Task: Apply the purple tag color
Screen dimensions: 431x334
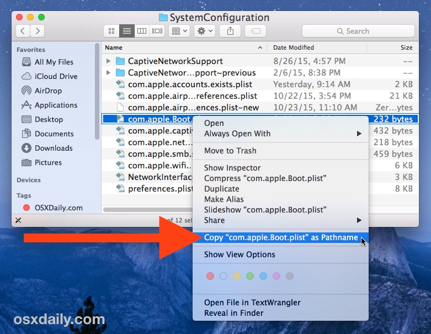Action: pos(276,276)
